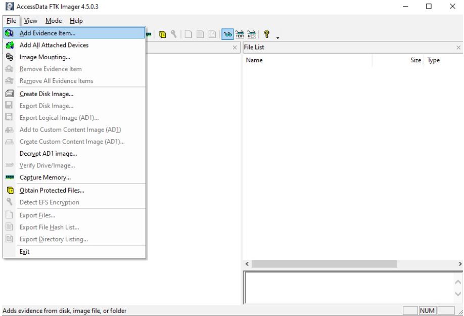Click the Export Disk Image entry
Image resolution: width=464 pixels, height=316 pixels.
coord(74,106)
